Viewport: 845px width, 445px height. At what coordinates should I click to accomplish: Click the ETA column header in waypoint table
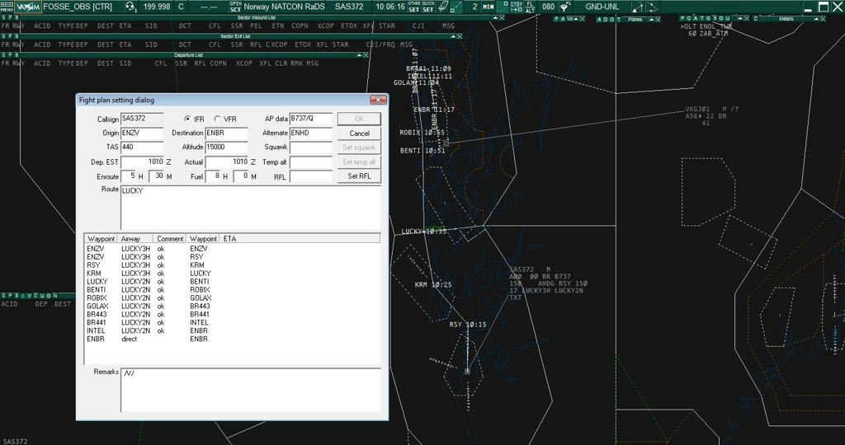click(229, 239)
